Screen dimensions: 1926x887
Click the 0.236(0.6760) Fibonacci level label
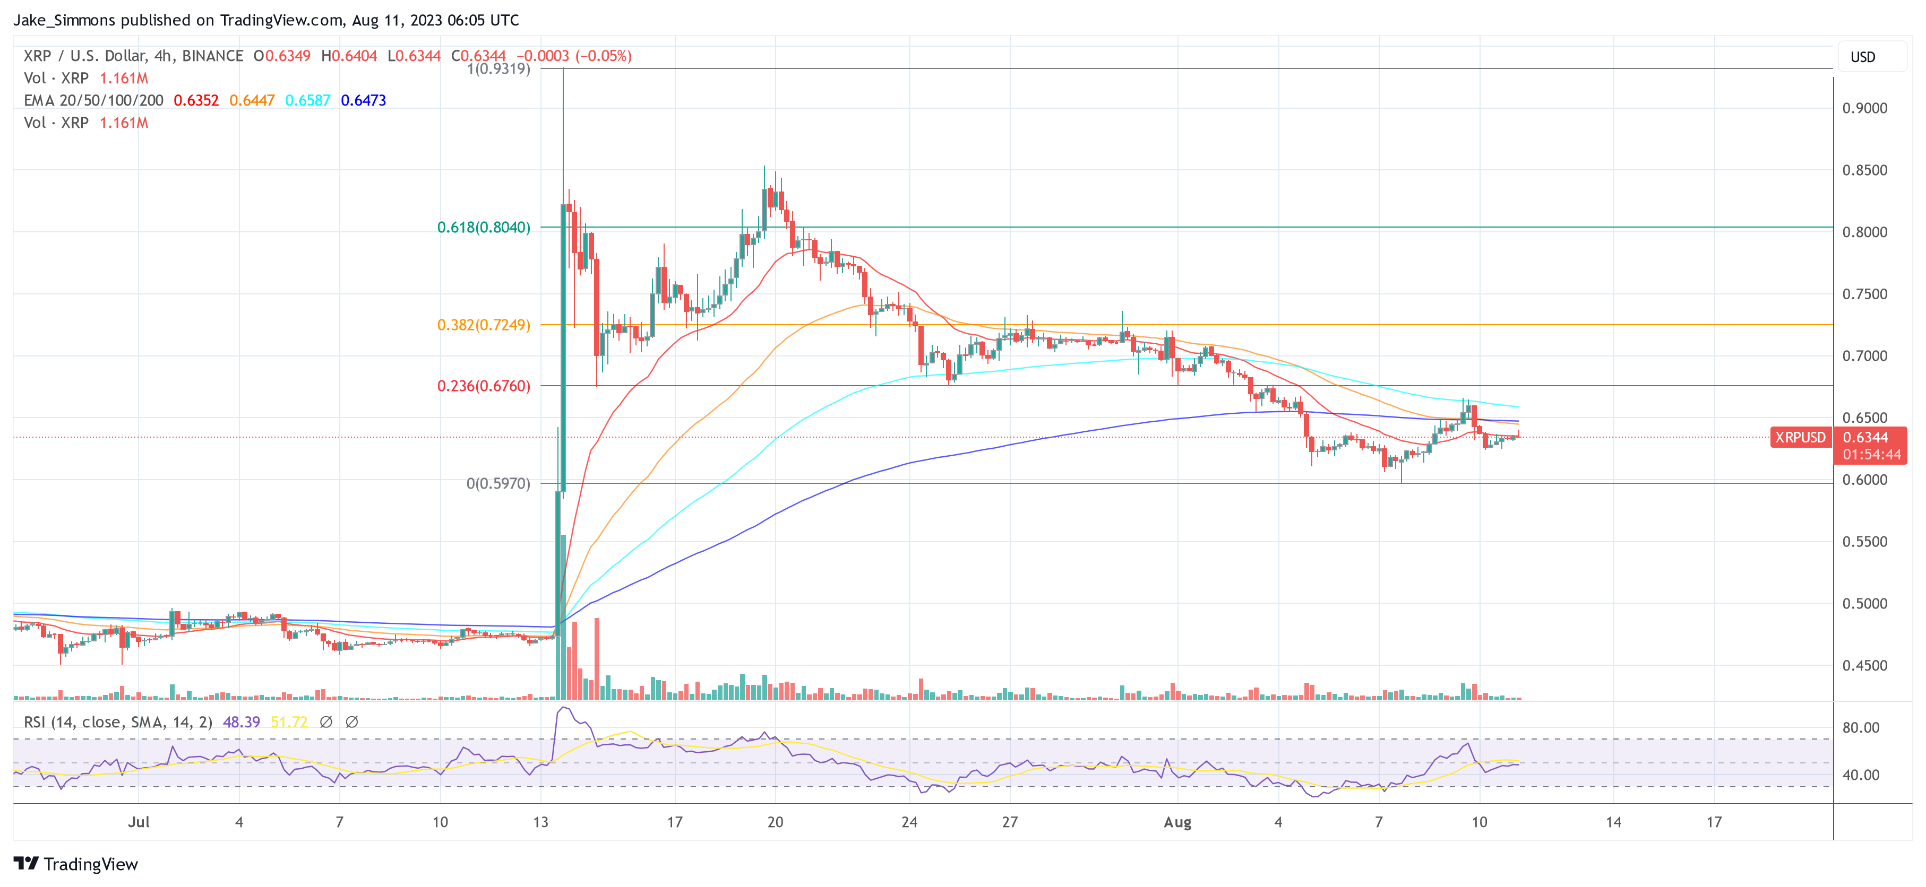484,386
